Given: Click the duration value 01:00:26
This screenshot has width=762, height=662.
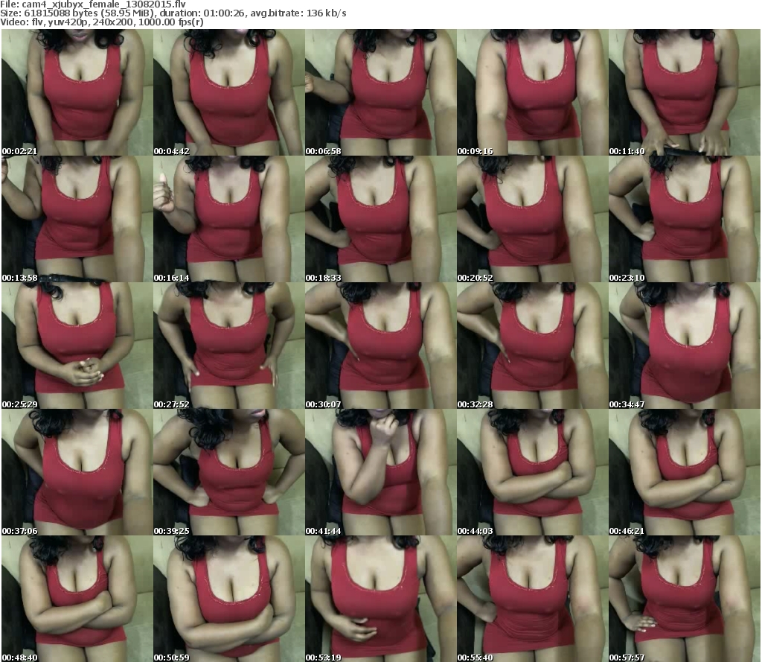Looking at the screenshot, I should pyautogui.click(x=225, y=13).
